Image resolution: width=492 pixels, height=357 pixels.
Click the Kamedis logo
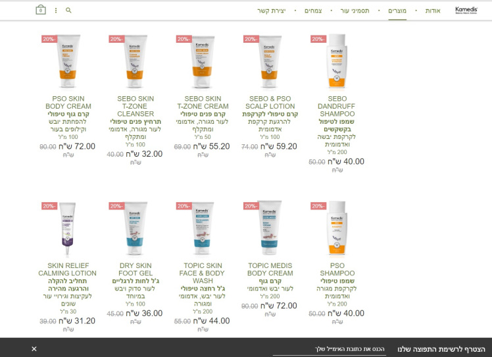pyautogui.click(x=466, y=11)
